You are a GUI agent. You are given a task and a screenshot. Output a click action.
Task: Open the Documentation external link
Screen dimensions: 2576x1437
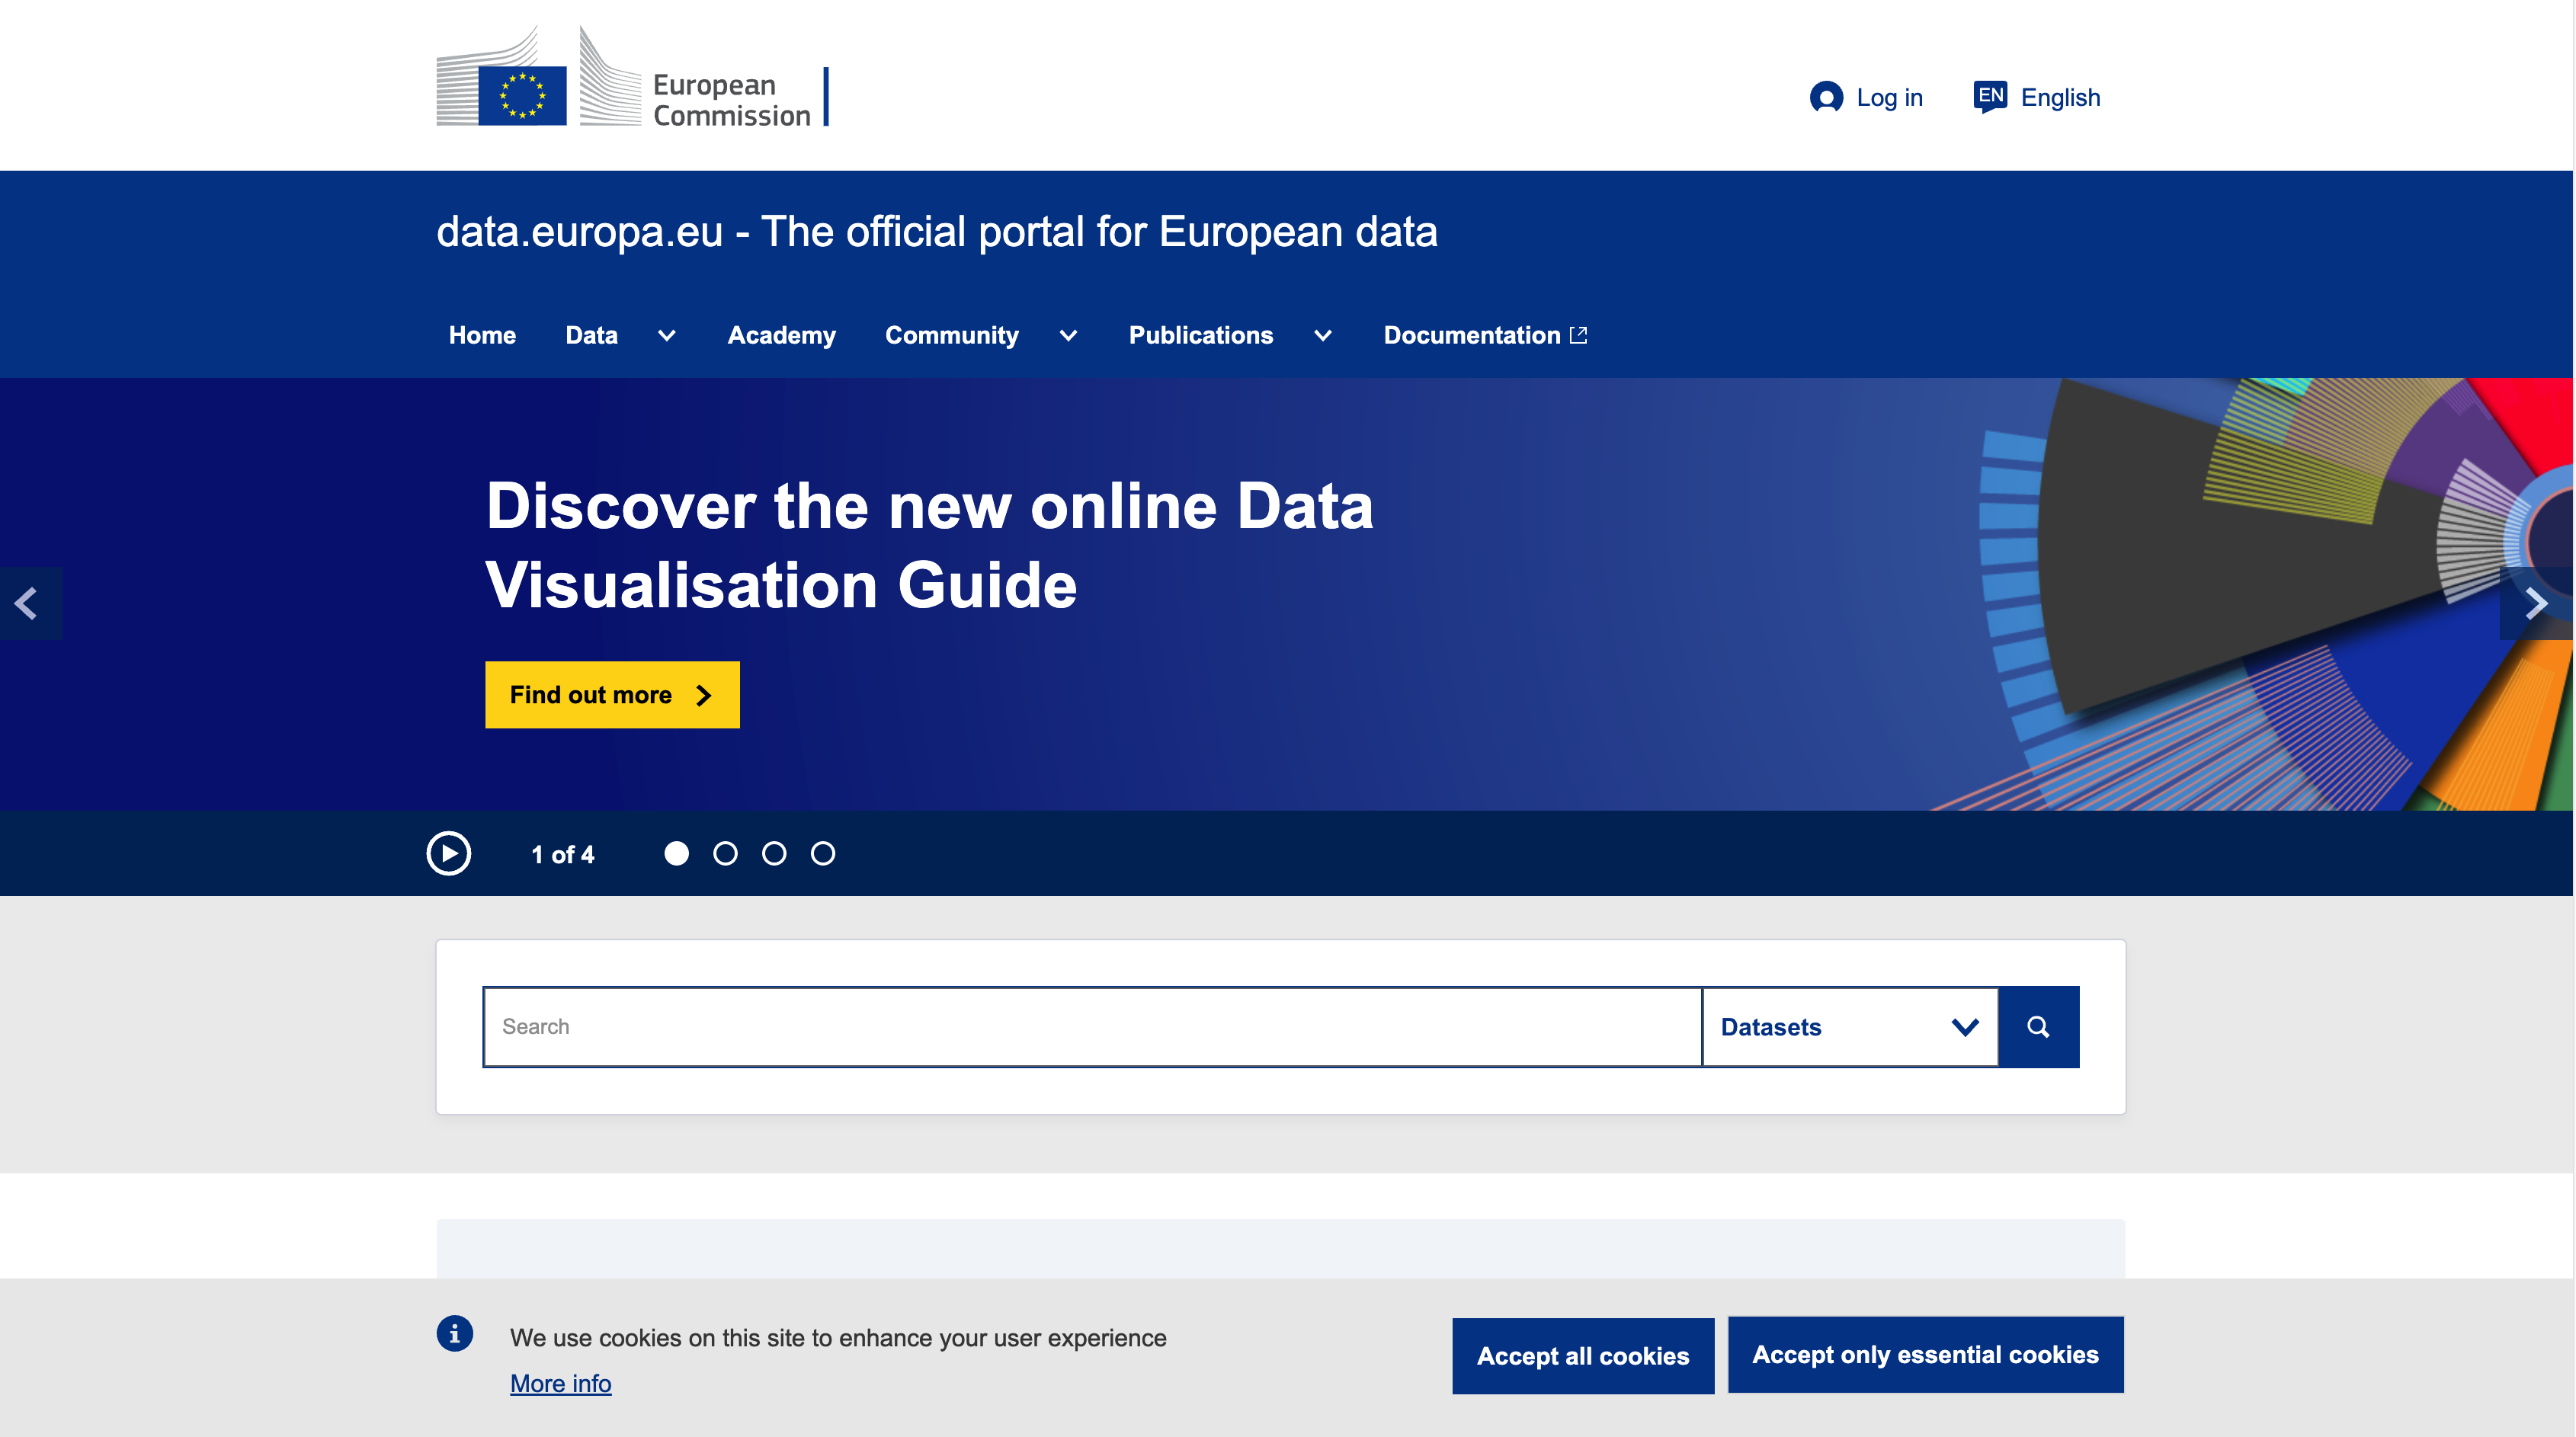click(x=1485, y=335)
